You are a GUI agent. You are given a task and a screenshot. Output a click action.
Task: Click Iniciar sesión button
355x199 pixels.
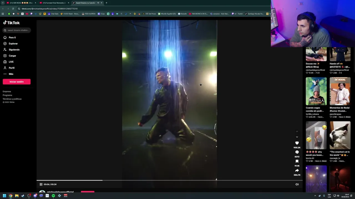click(17, 82)
